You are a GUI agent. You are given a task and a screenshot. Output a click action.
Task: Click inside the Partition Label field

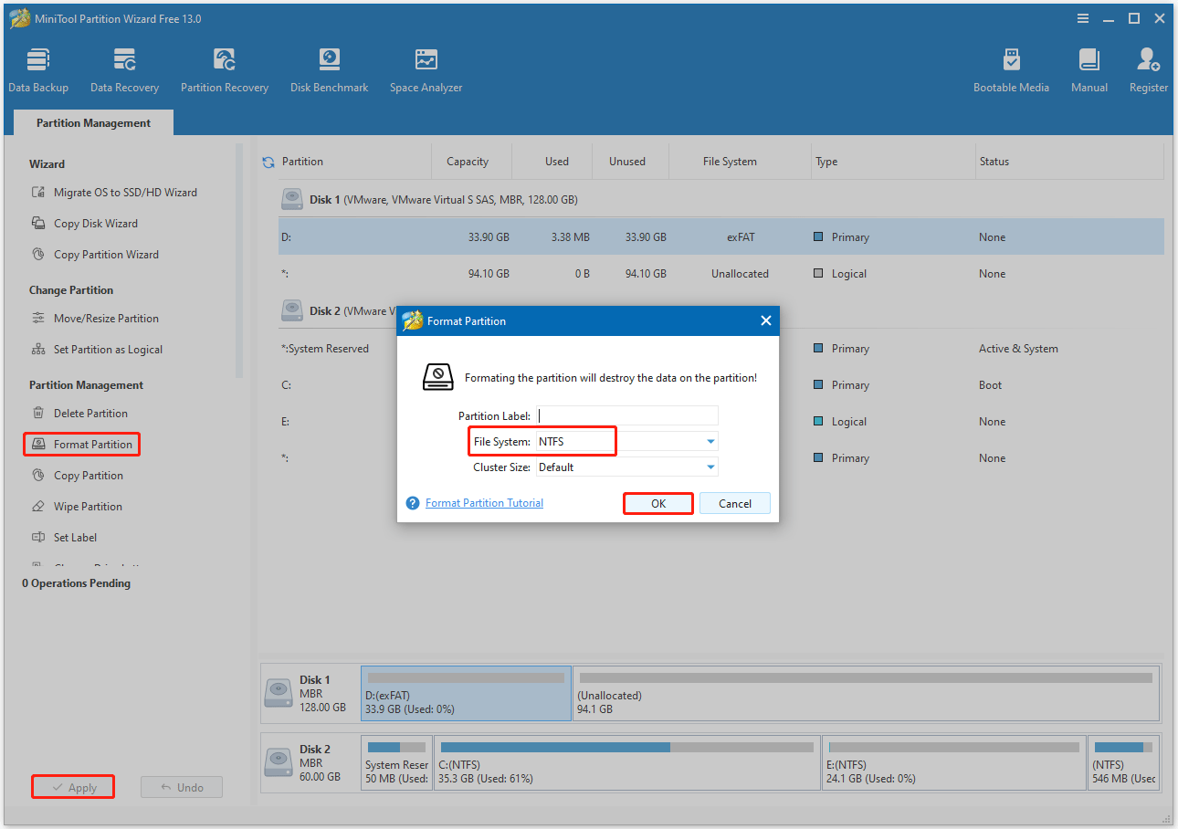(x=627, y=415)
